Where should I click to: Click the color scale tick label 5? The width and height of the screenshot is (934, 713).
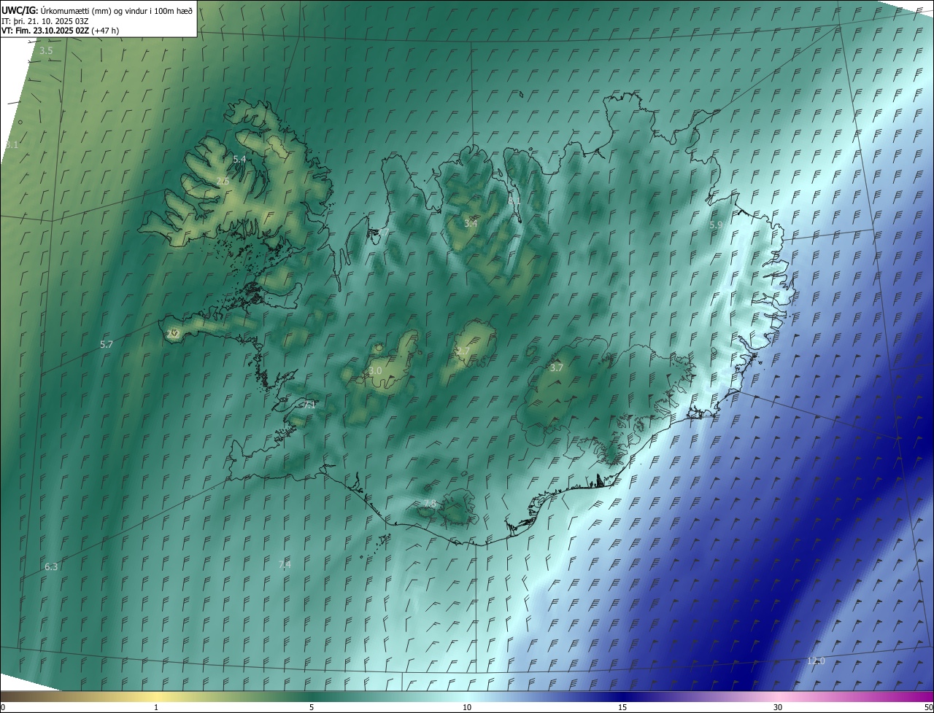(x=312, y=707)
